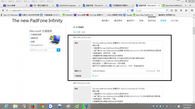
Task: Open the blue bird taskbar icon
Action: click(87, 106)
